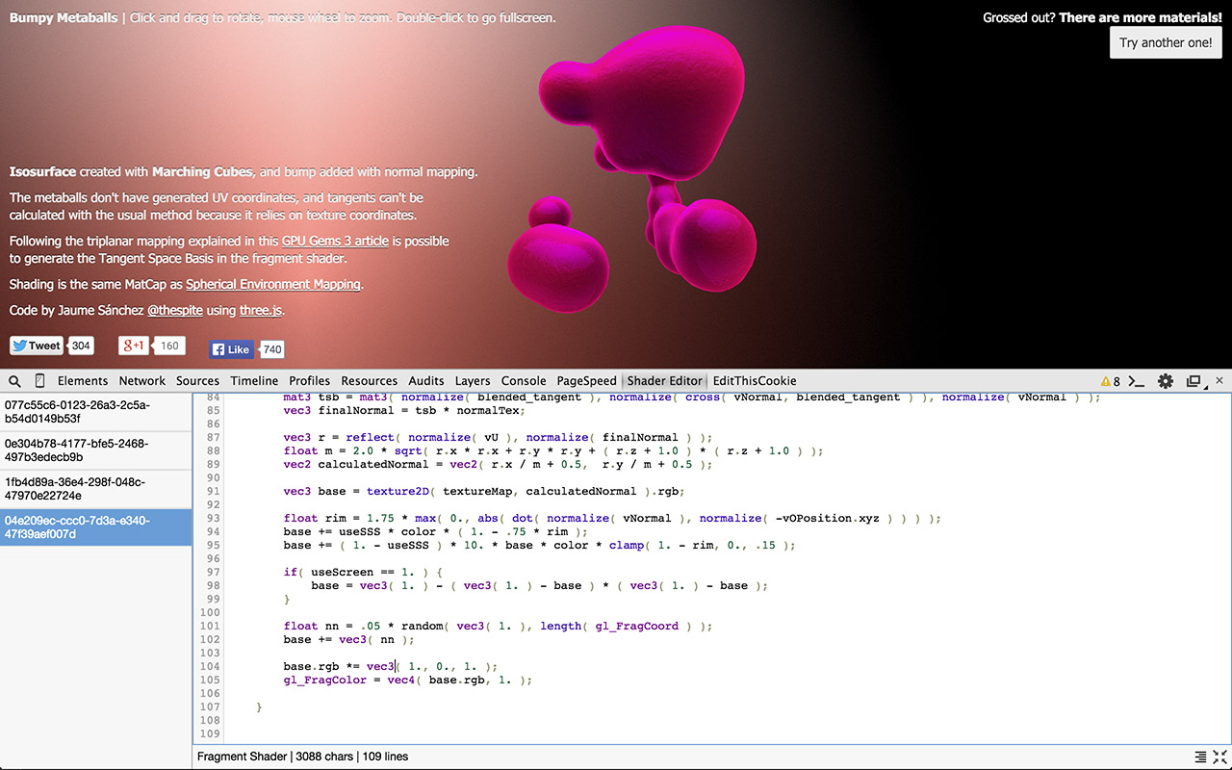Click the Facebook Like button

pyautogui.click(x=232, y=349)
